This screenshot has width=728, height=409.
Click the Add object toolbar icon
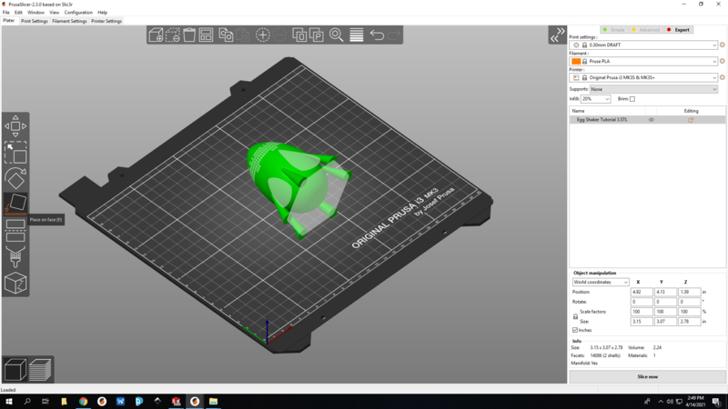pyautogui.click(x=156, y=35)
